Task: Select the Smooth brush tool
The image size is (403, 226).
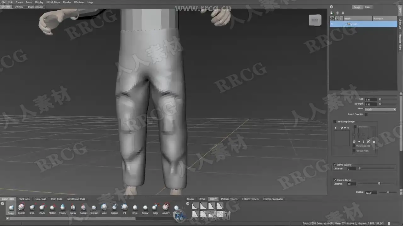Action: 21,208
